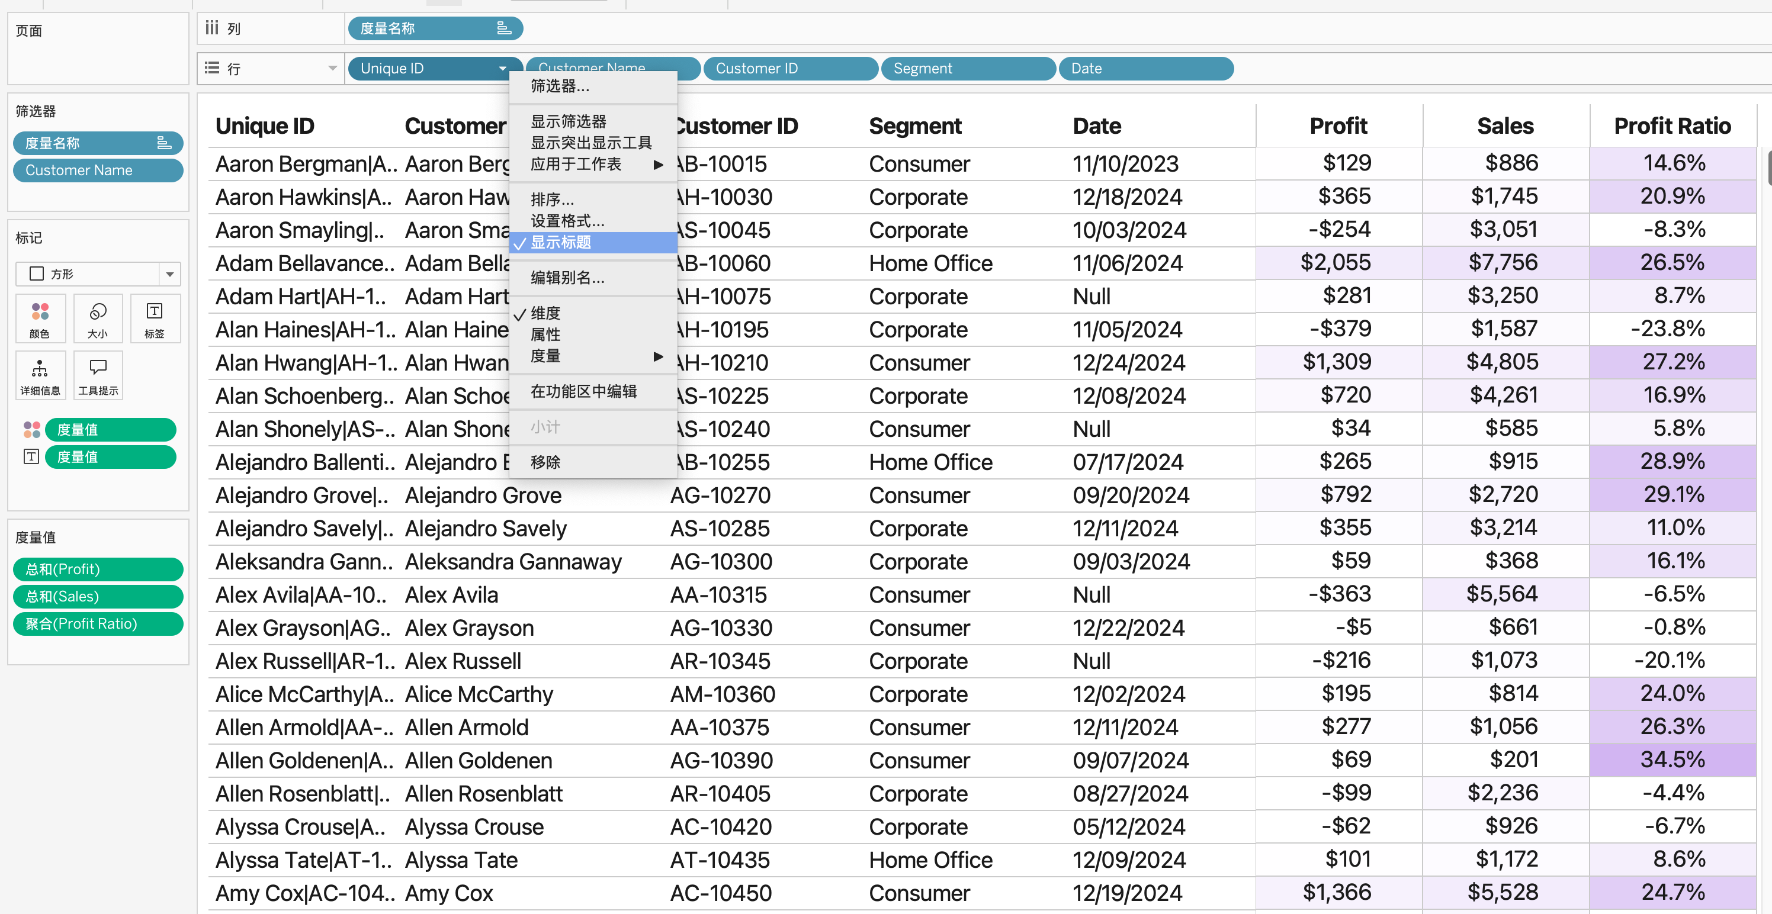Click color dots icon beside 度量值 pill
This screenshot has height=914, width=1772.
pos(31,430)
